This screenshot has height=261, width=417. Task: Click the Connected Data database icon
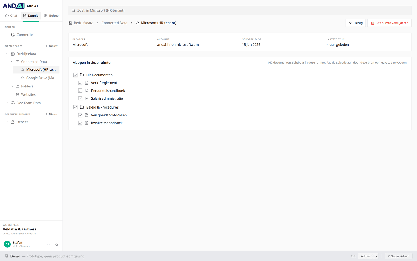pyautogui.click(x=17, y=62)
